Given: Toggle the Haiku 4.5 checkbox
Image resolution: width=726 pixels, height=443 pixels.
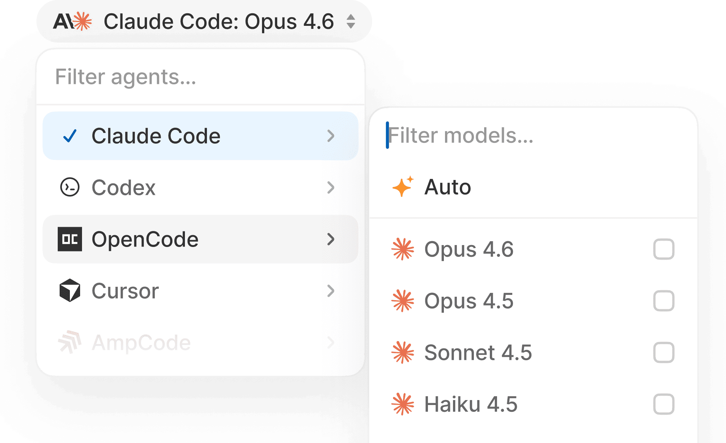Looking at the screenshot, I should coord(663,404).
